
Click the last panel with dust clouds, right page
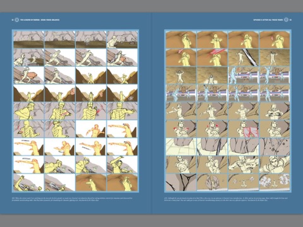coord(275,182)
